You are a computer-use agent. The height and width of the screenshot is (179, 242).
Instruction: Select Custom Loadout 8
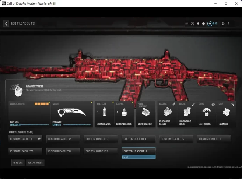[63, 151]
